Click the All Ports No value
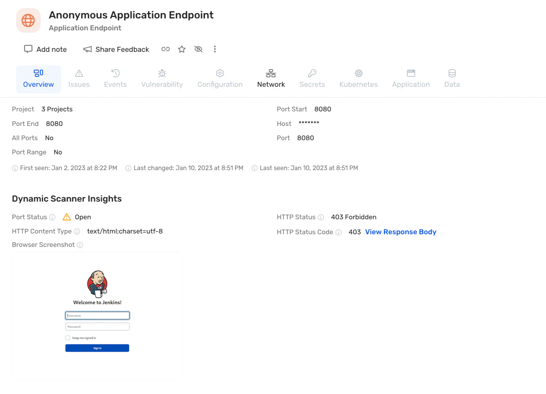546x394 pixels. [x=49, y=138]
